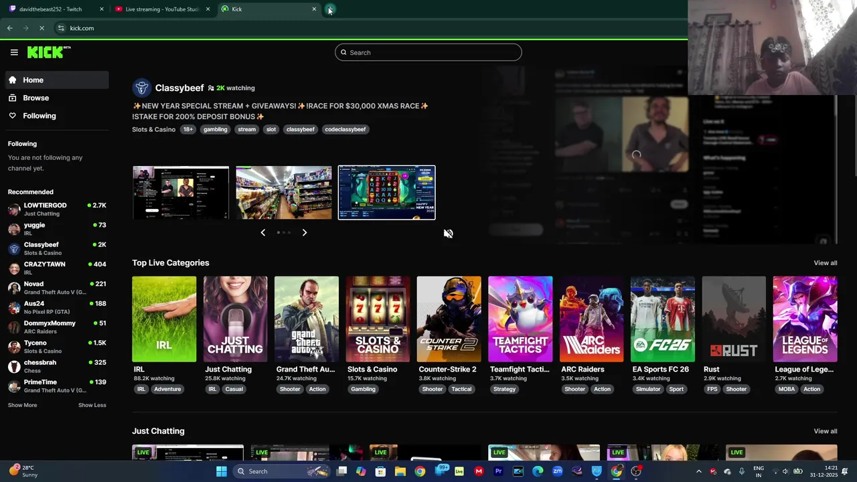Open the Zoom app from the taskbar

[x=557, y=471]
